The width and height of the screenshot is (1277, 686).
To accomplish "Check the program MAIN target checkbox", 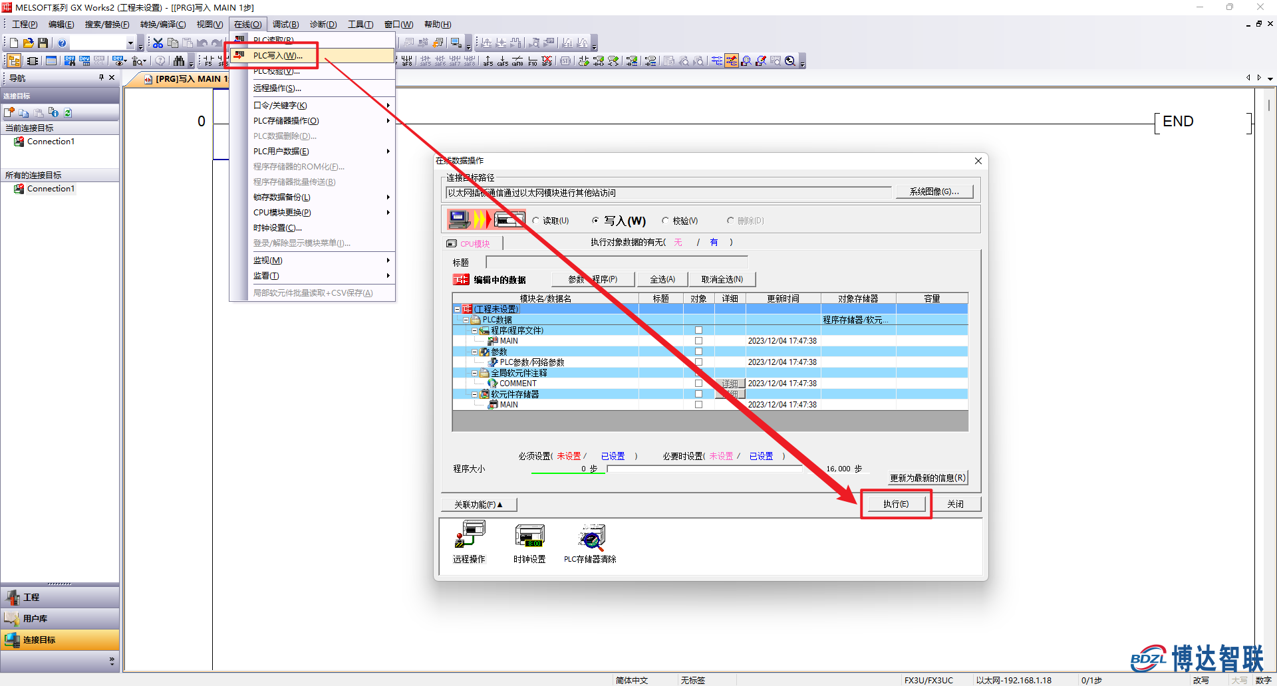I will coord(698,341).
